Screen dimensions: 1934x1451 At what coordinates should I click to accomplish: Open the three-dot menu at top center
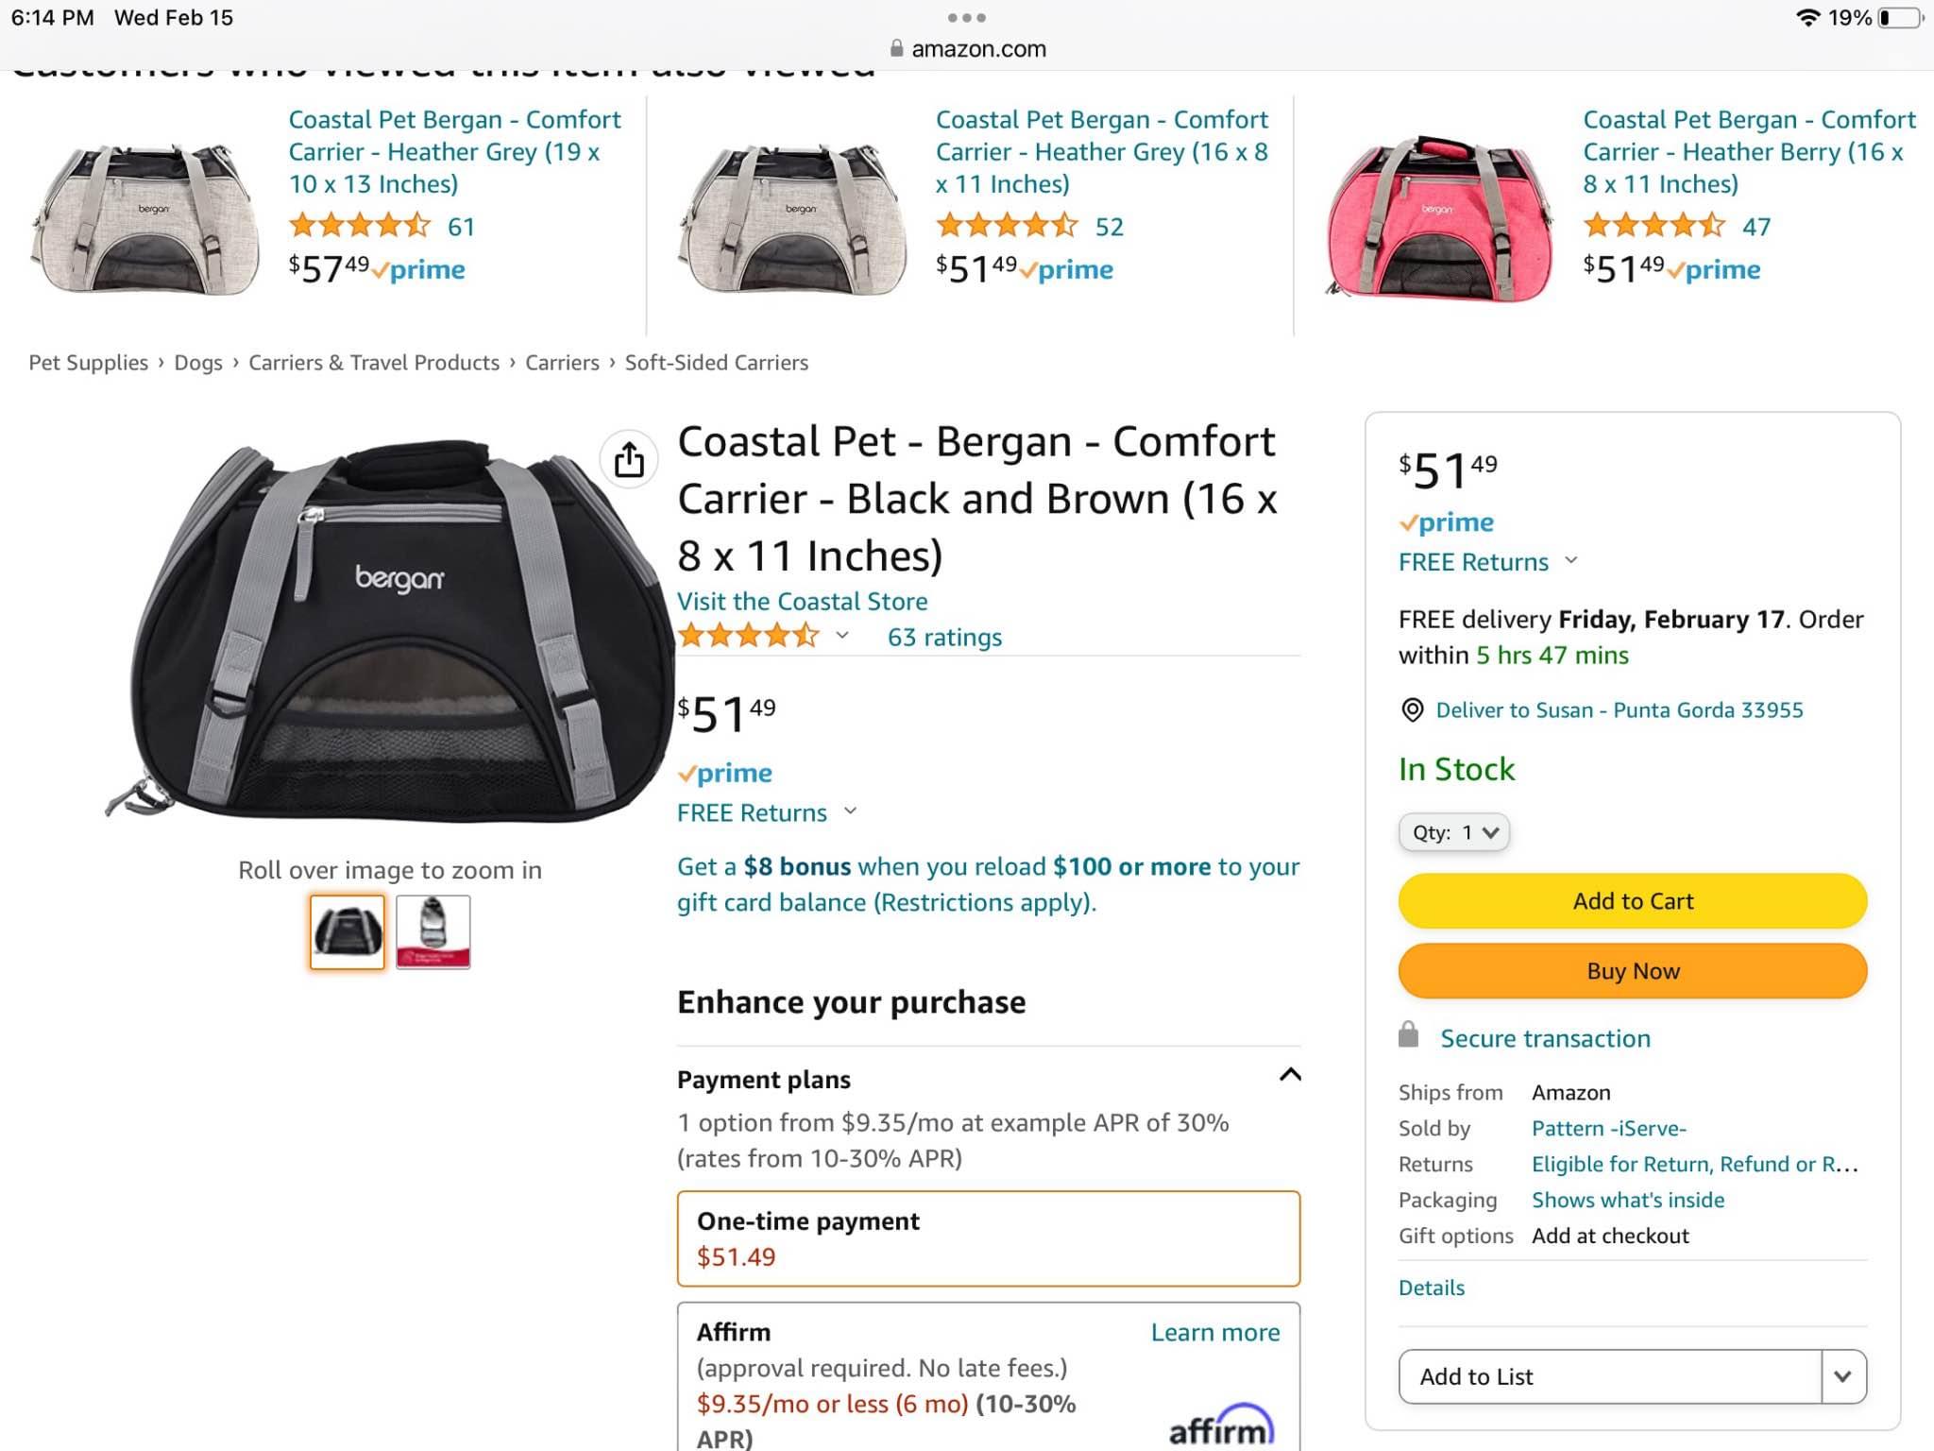pyautogui.click(x=966, y=18)
